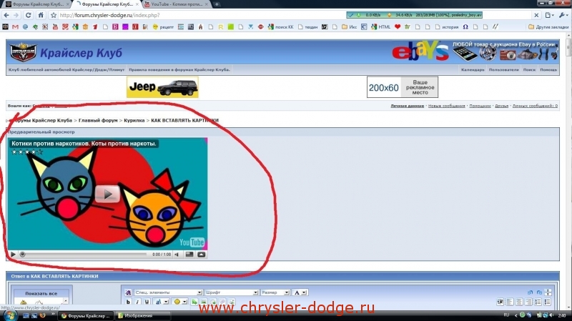Open the smiley face emoticon dropdown
Image resolution: width=572 pixels, height=321 pixels.
(180, 302)
